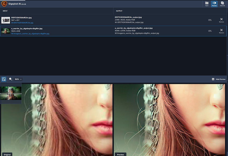Click the Hide Preview panel icon

coord(213,79)
